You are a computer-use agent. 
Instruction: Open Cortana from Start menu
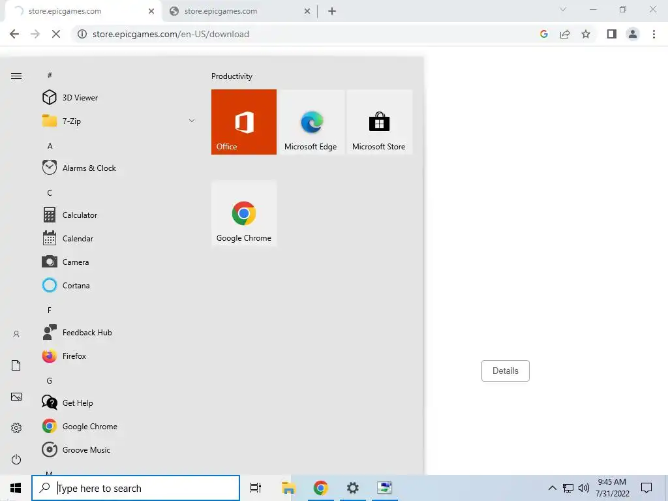pos(119,286)
